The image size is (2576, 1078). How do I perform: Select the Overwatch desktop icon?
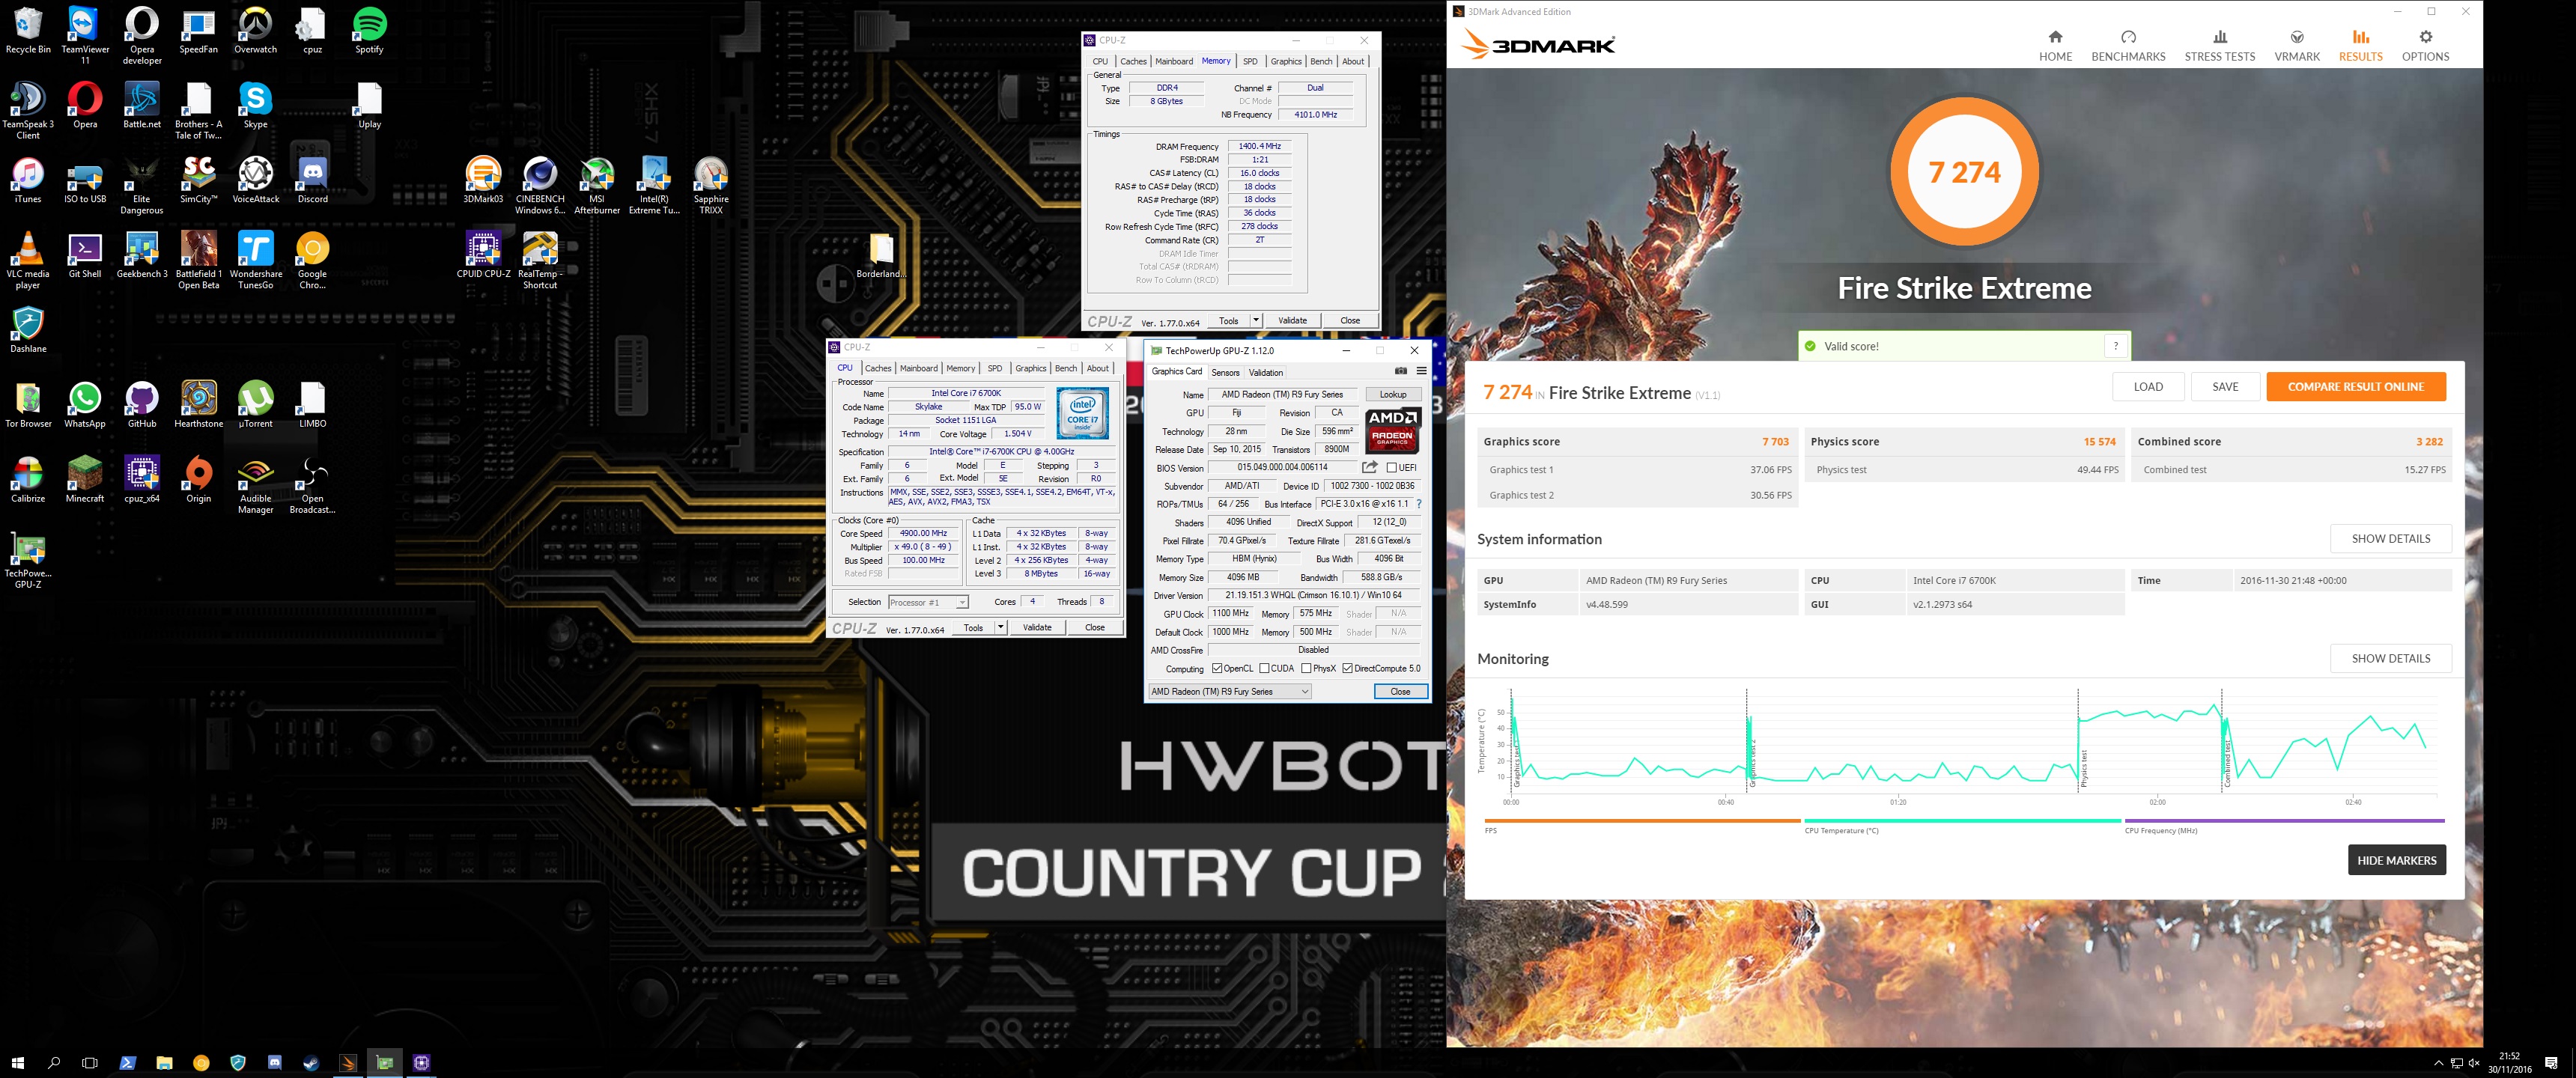(256, 31)
